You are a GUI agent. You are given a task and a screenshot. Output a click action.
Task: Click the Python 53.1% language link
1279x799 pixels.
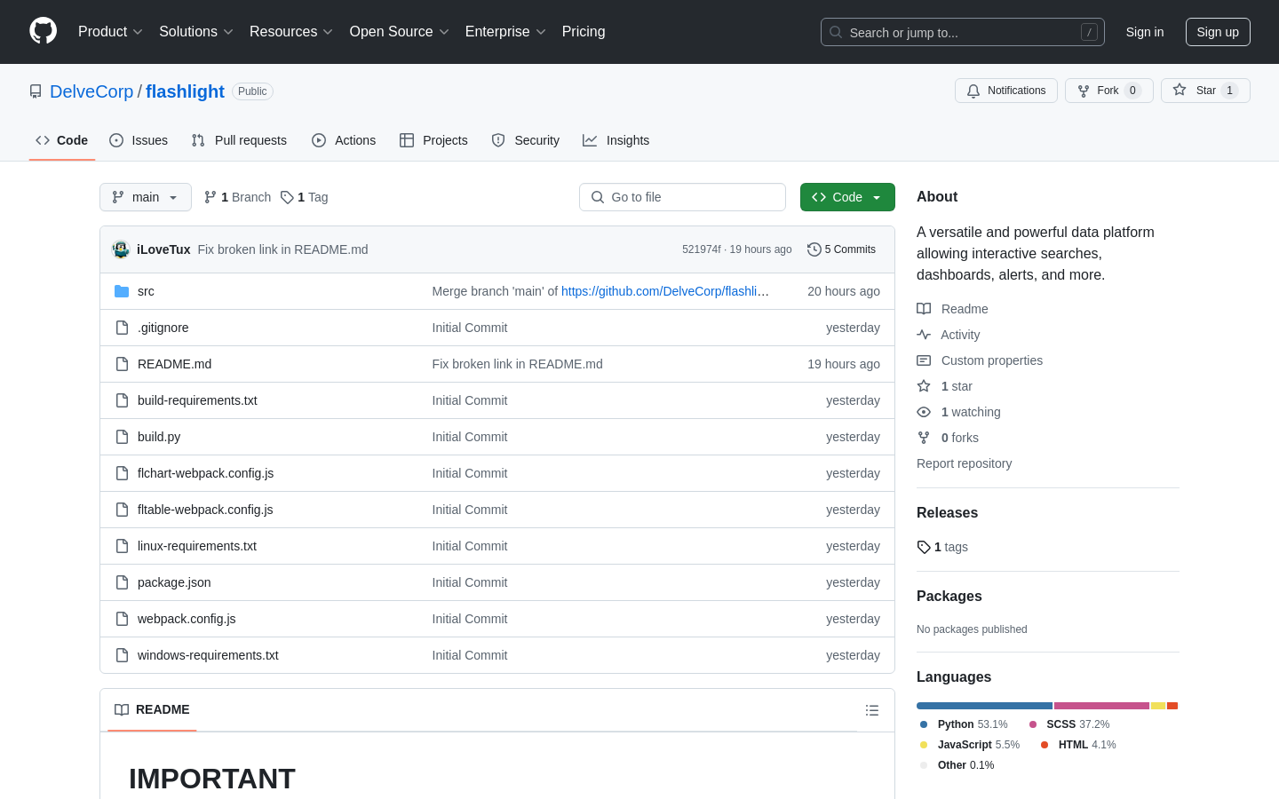[x=964, y=724]
